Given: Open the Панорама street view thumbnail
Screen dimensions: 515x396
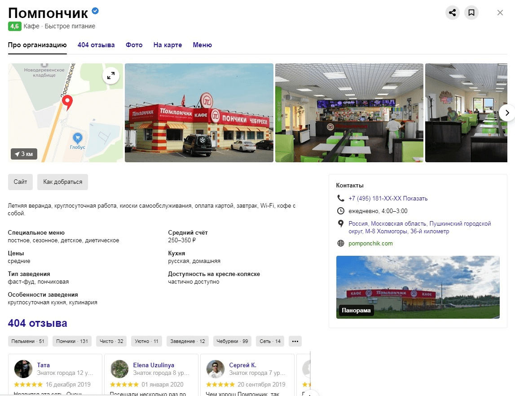Looking at the screenshot, I should [418, 287].
